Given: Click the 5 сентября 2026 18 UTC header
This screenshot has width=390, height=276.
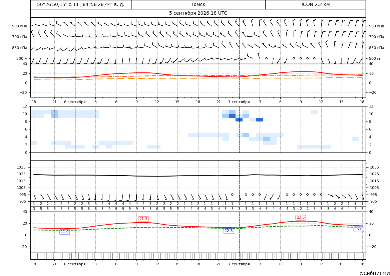Looking at the screenshot, I should (198, 13).
